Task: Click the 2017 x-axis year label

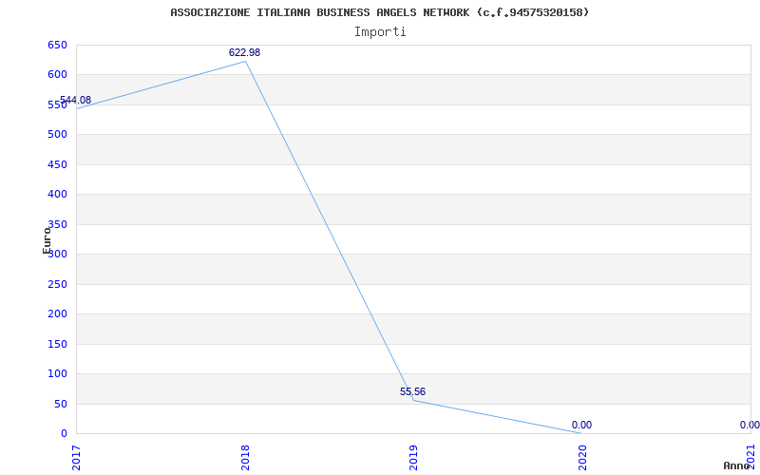Action: click(x=76, y=458)
